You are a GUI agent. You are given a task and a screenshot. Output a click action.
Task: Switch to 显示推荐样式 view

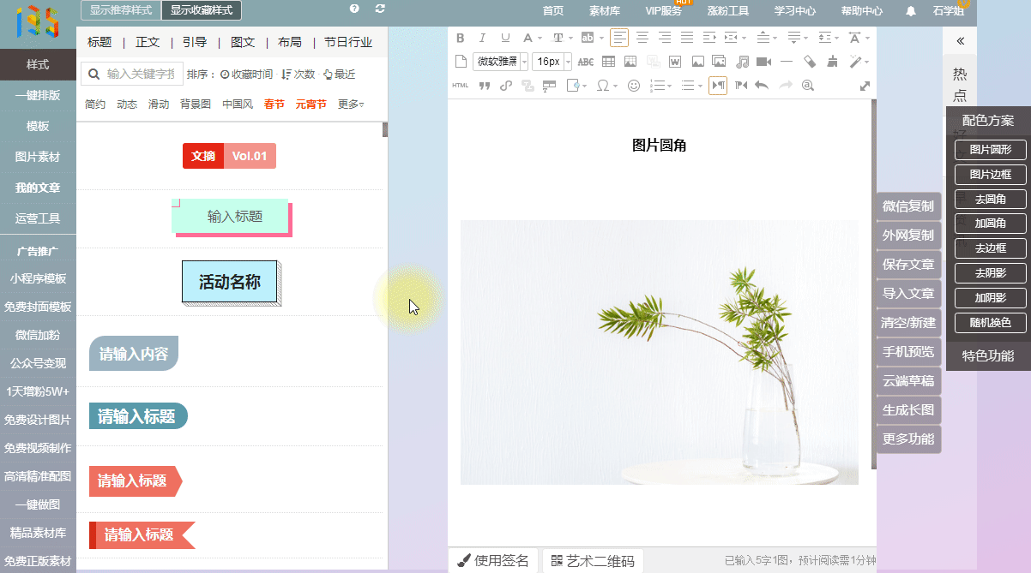point(121,10)
